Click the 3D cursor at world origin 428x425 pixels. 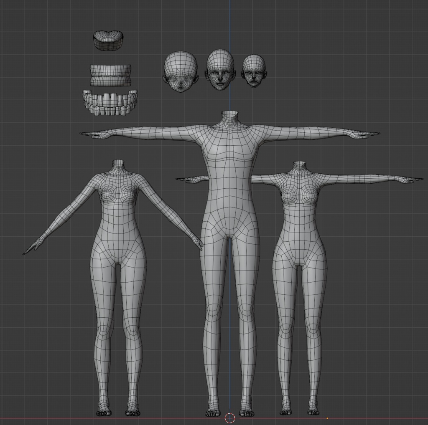pyautogui.click(x=230, y=417)
